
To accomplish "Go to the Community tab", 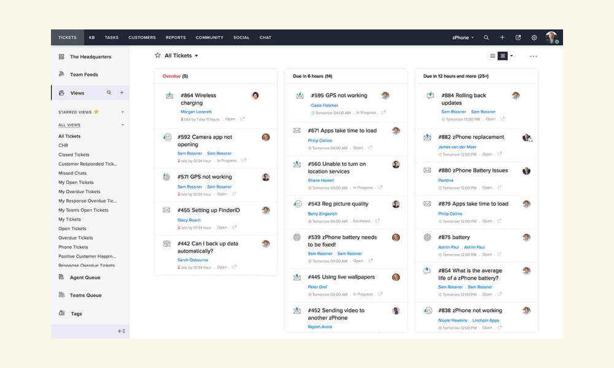I will [209, 37].
